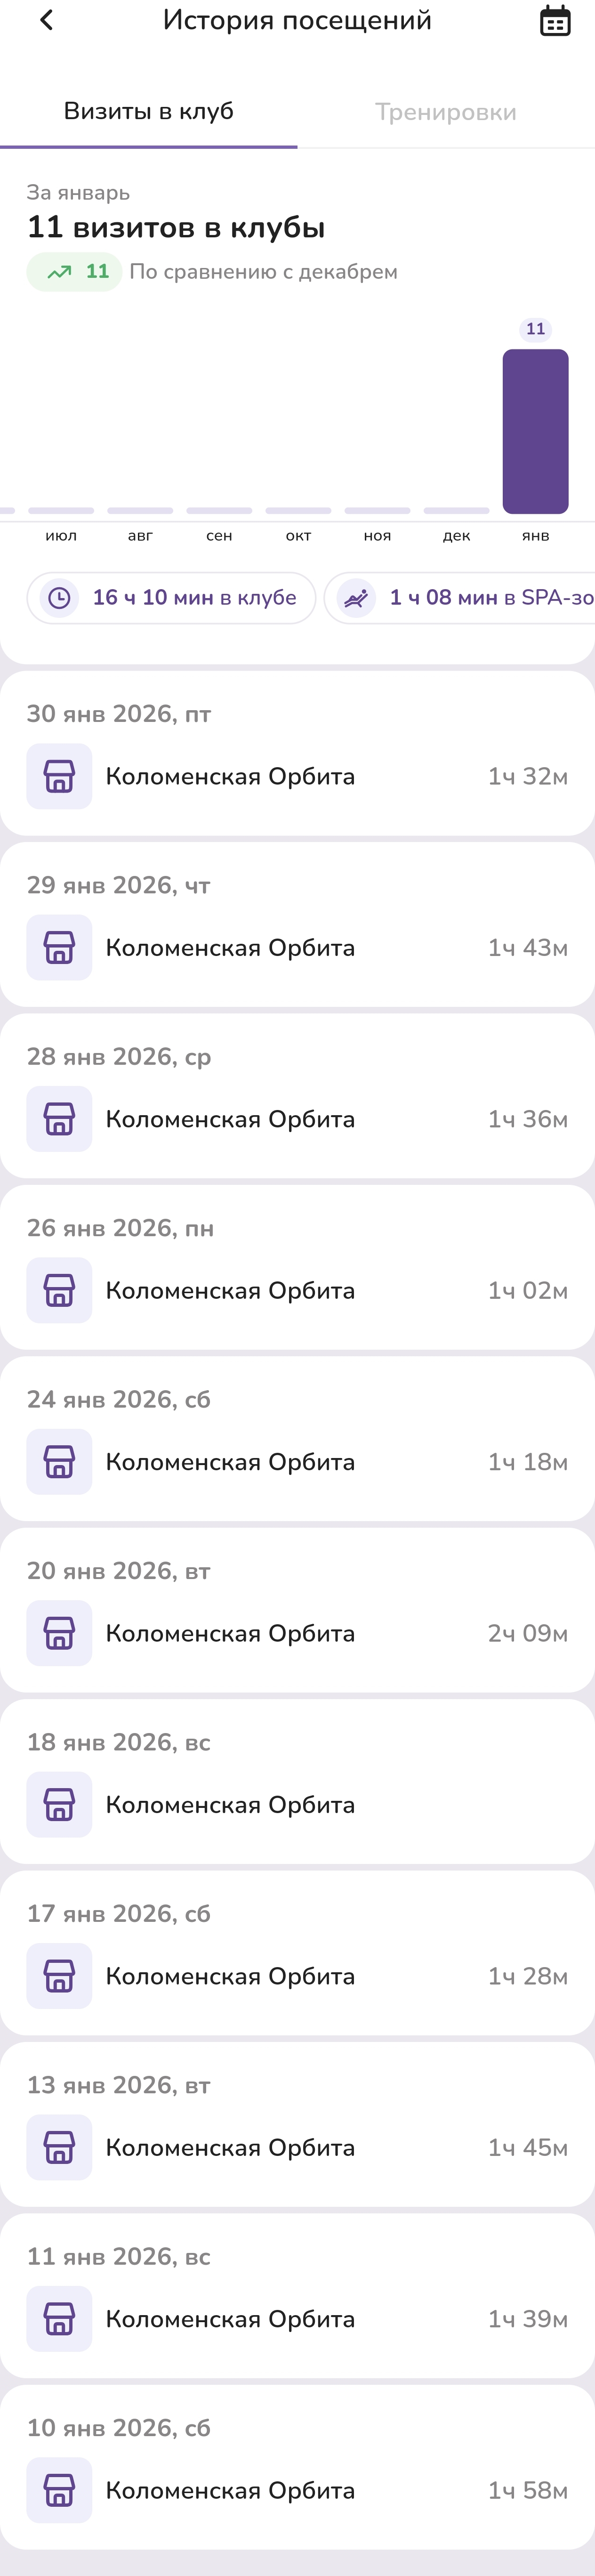Image resolution: width=595 pixels, height=2576 pixels.
Task: Open the 29 янв 2026 visit entry
Action: point(297,925)
